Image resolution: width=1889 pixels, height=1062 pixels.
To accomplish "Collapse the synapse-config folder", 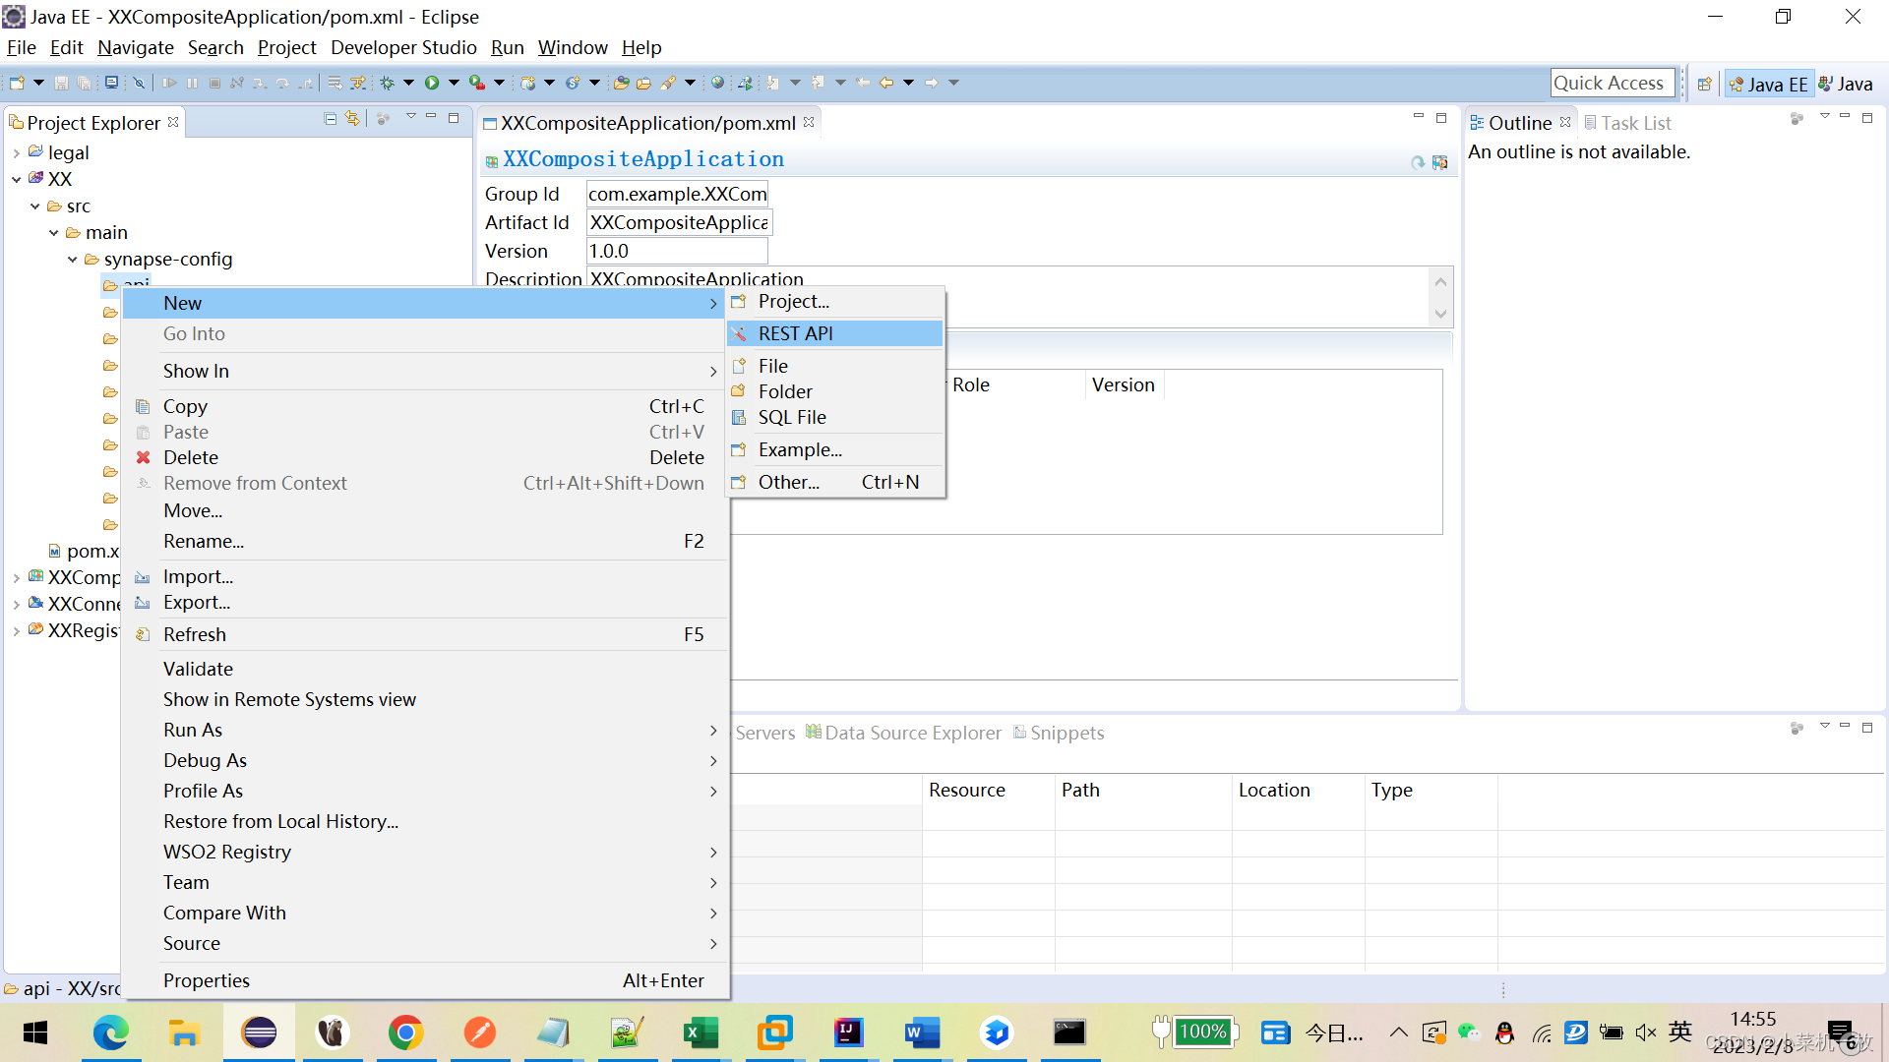I will (x=73, y=260).
